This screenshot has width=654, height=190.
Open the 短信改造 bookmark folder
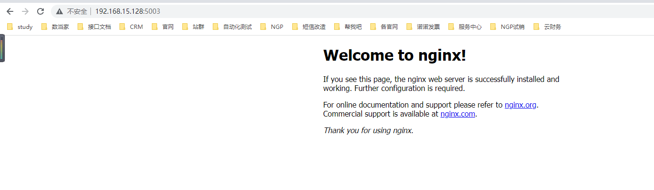click(309, 27)
